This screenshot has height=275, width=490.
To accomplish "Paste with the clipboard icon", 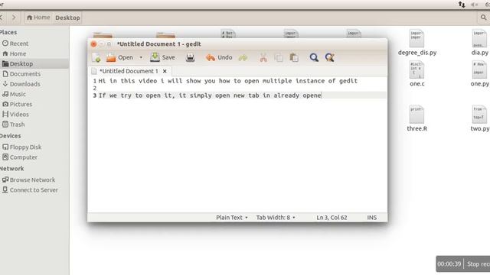I will (294, 58).
